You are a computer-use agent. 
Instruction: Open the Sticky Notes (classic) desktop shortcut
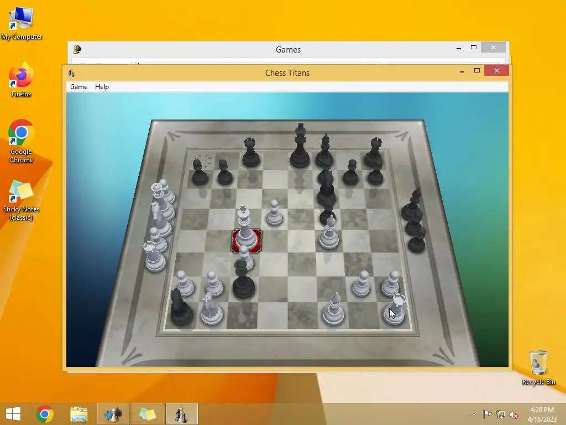pos(22,200)
